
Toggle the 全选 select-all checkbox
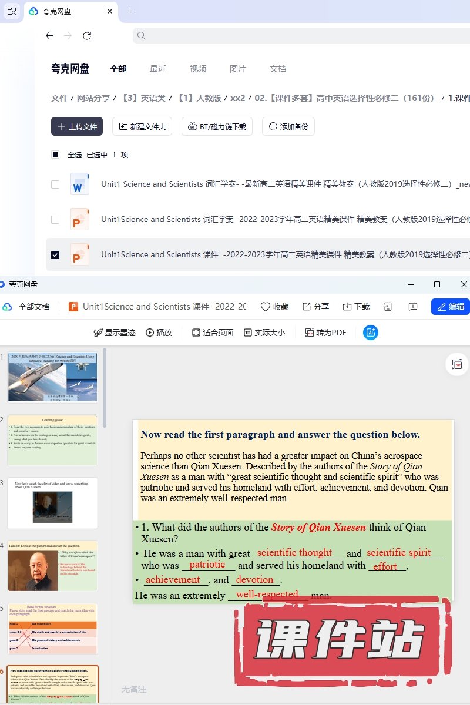(55, 155)
